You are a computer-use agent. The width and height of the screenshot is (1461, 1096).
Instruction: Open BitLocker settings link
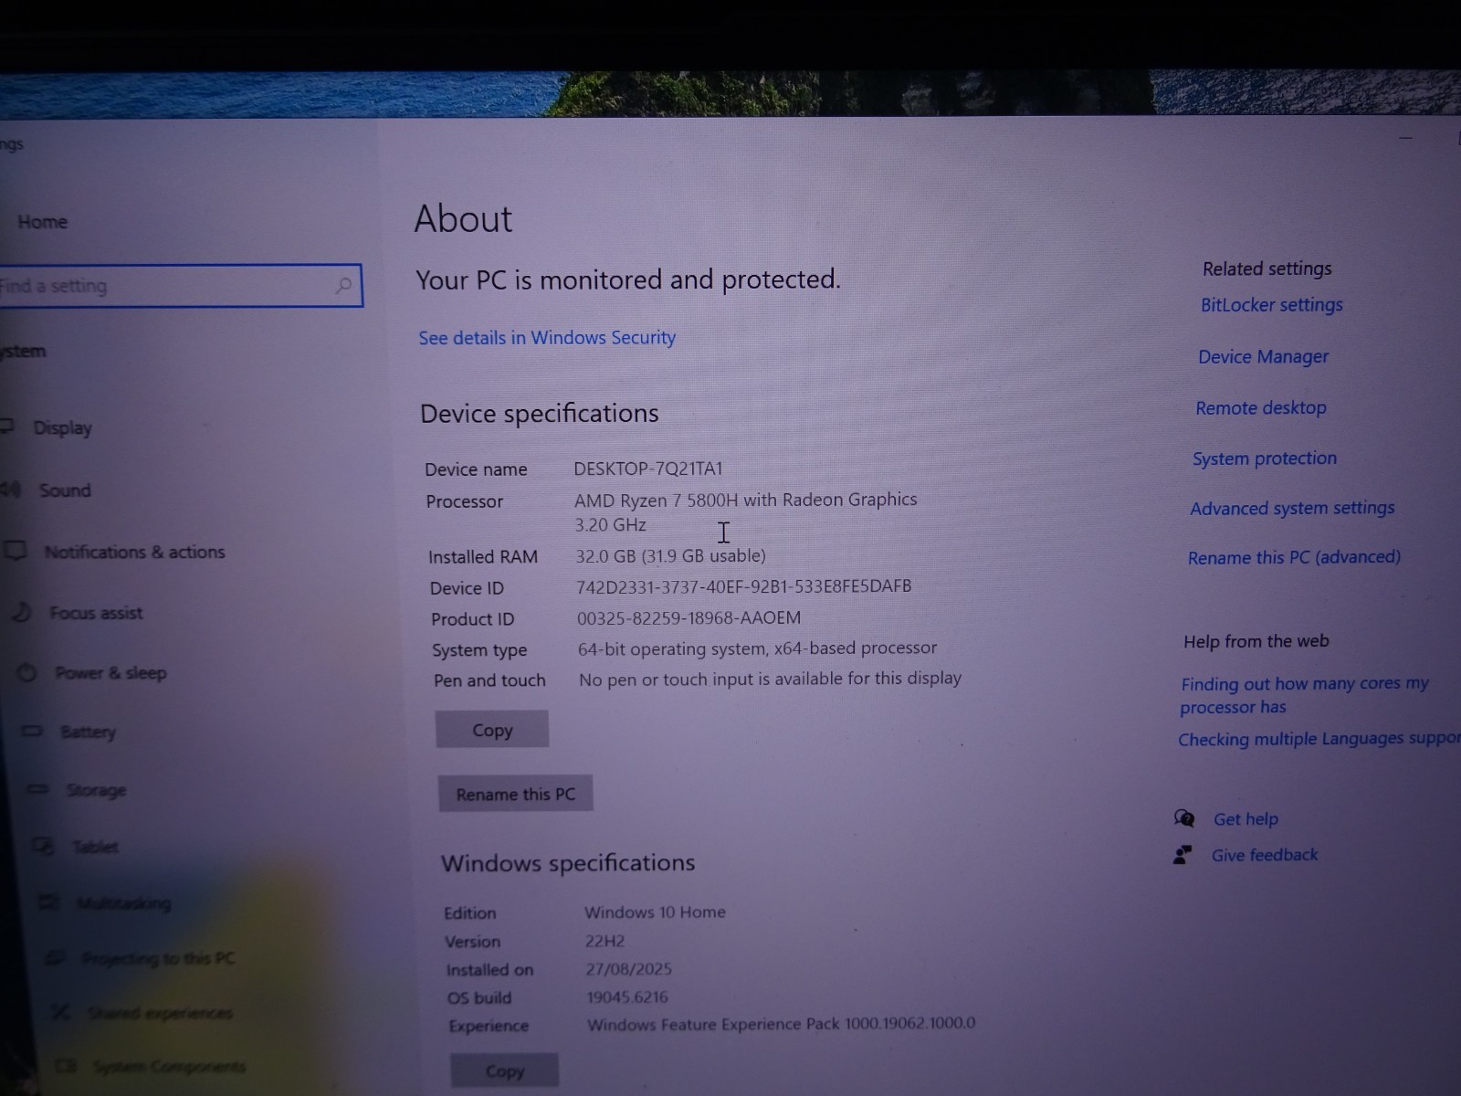[x=1271, y=305]
